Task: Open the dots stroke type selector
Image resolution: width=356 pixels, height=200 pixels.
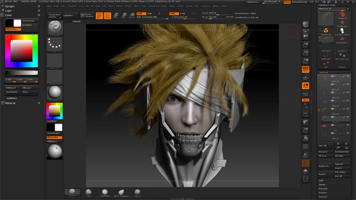Action: pos(55,44)
